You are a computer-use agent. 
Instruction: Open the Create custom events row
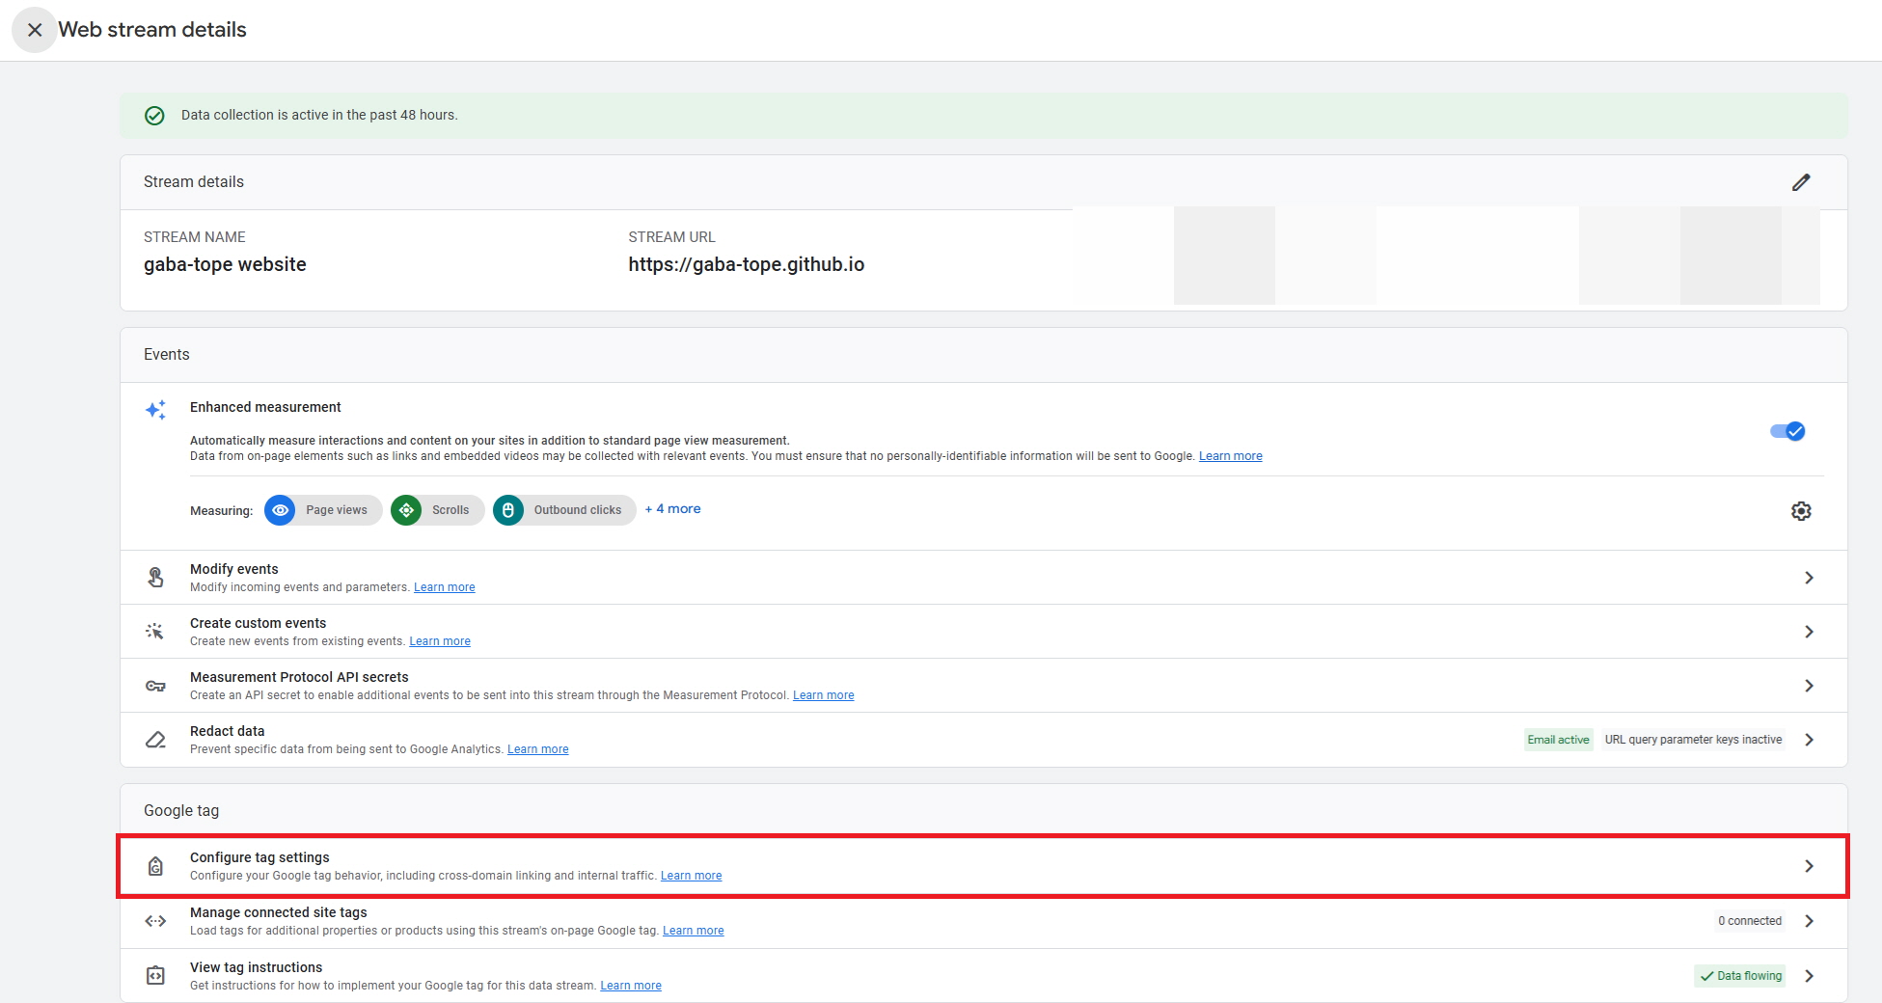984,632
